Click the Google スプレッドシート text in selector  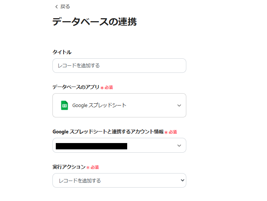coord(99,105)
